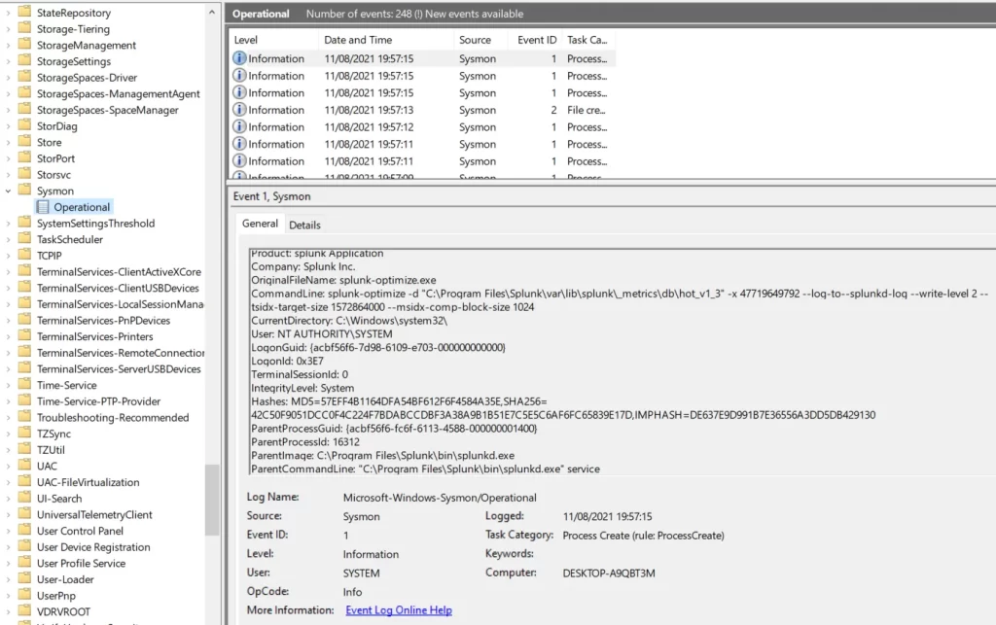Viewport: 996px width, 625px height.
Task: Click the Storage-Tiering folder icon
Action: click(x=24, y=28)
